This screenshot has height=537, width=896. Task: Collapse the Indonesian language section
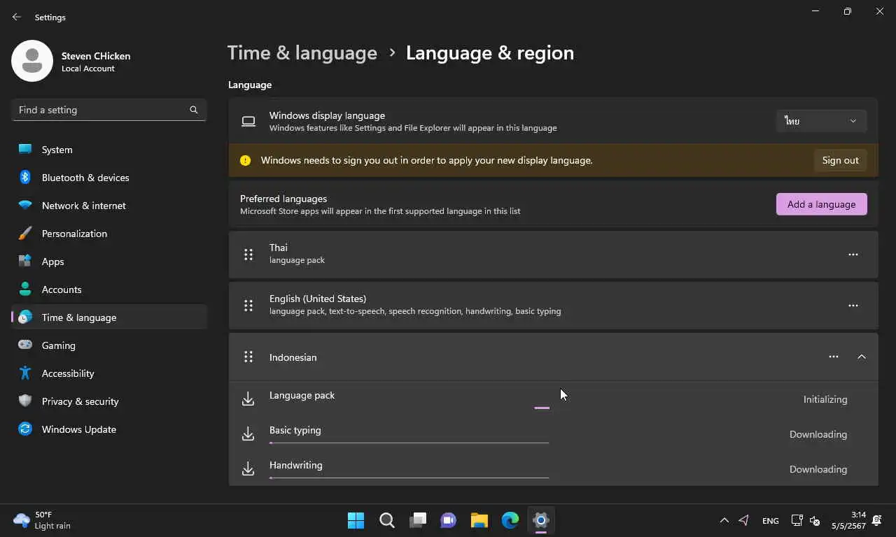pyautogui.click(x=862, y=357)
